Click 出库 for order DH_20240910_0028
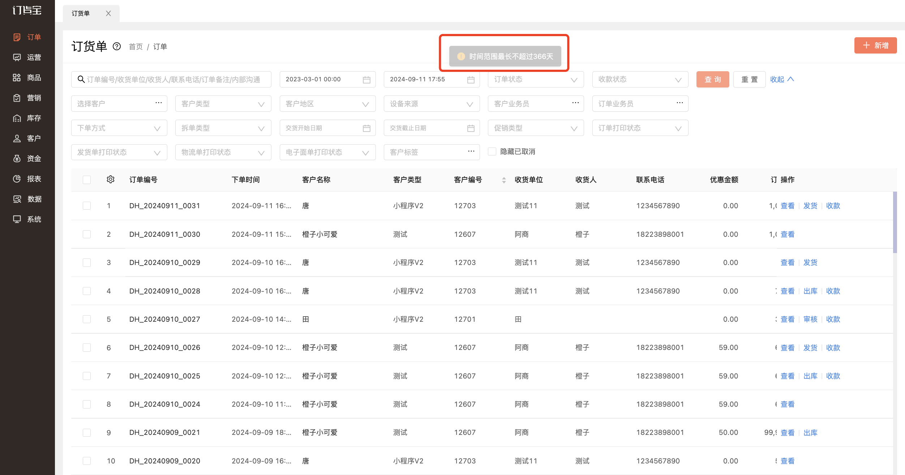Viewport: 905px width, 475px height. 810,291
